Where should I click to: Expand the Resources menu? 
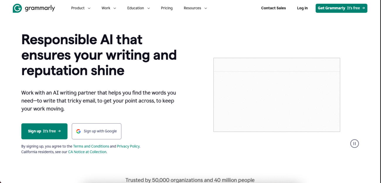tap(195, 8)
